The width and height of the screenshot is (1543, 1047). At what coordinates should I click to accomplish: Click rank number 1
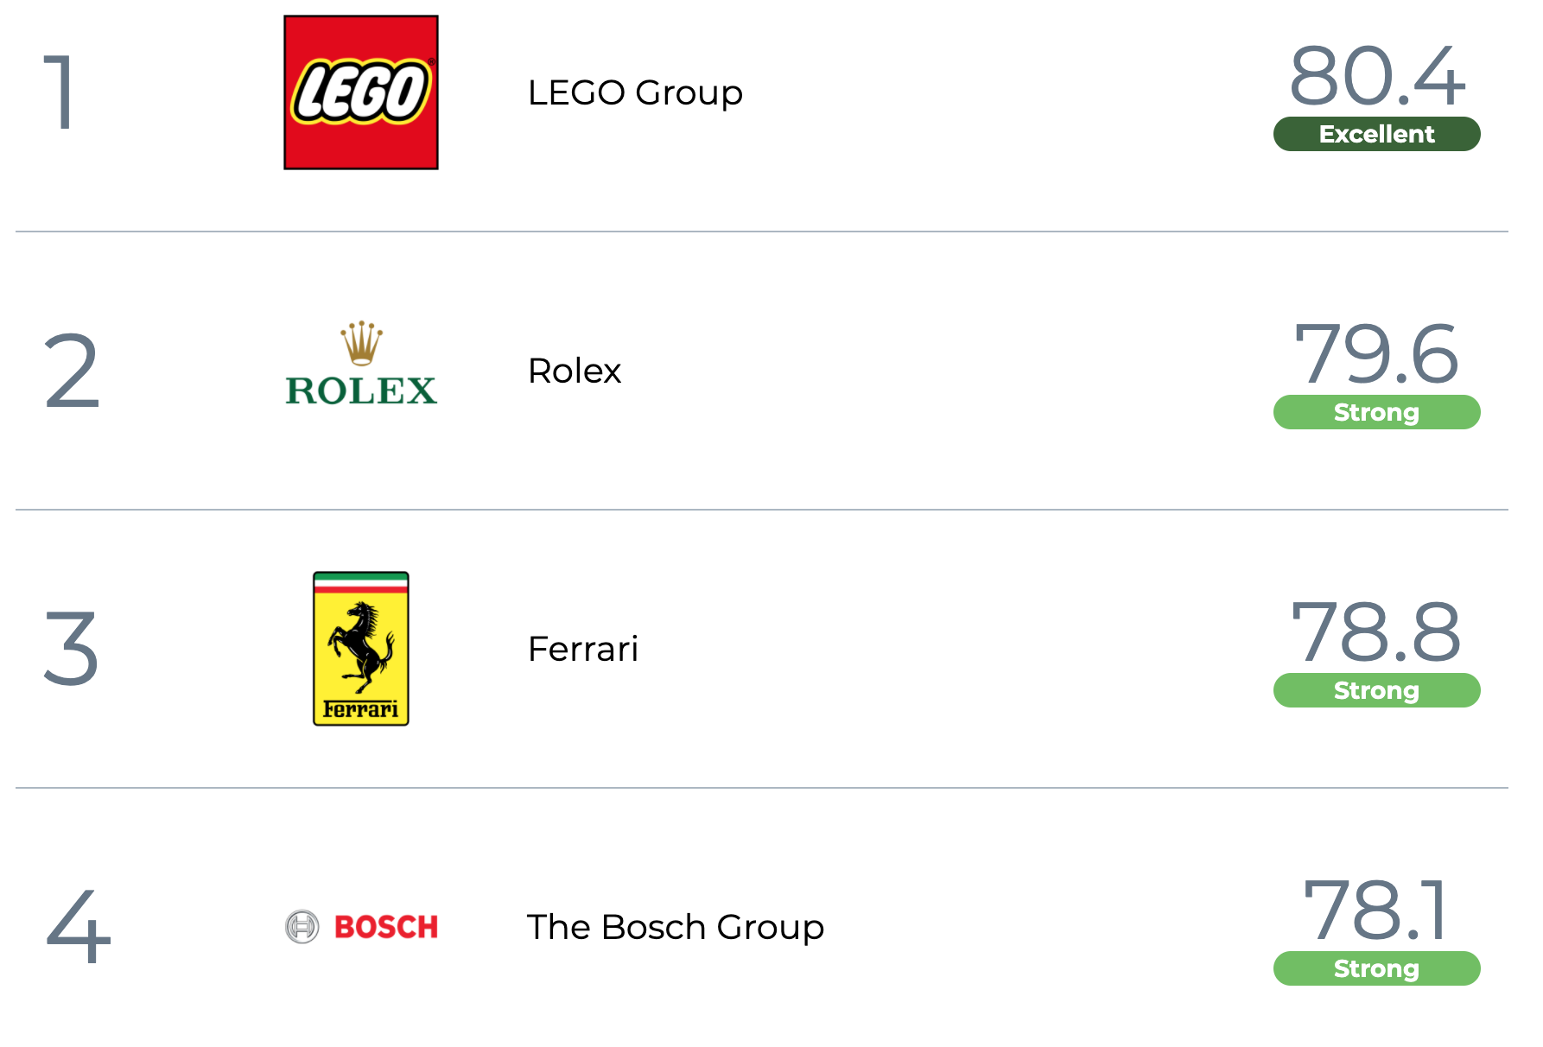(59, 92)
